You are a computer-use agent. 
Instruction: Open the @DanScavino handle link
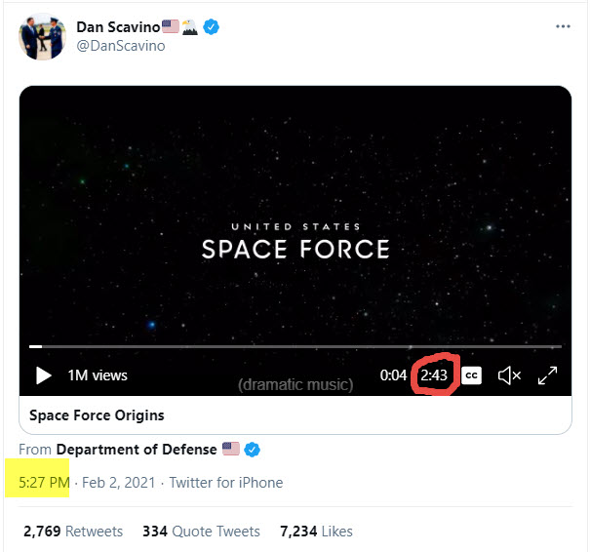click(121, 46)
